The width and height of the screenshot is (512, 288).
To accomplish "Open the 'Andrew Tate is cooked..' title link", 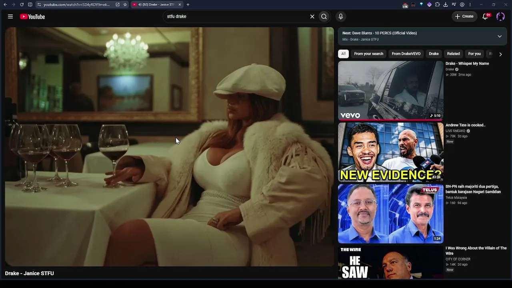I will point(466,125).
